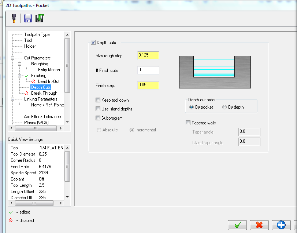The height and width of the screenshot is (233, 297).
Task: Collapse the Cut Parameters tree node
Action: (13, 58)
